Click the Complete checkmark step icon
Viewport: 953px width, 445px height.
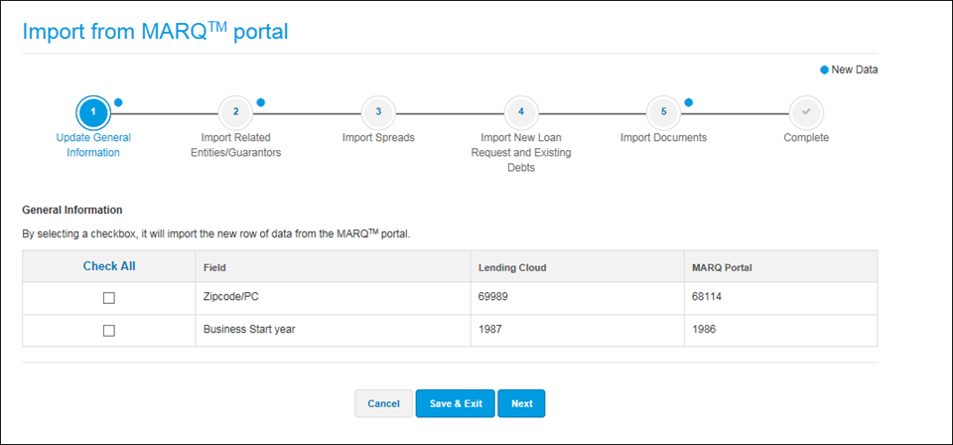pos(806,113)
